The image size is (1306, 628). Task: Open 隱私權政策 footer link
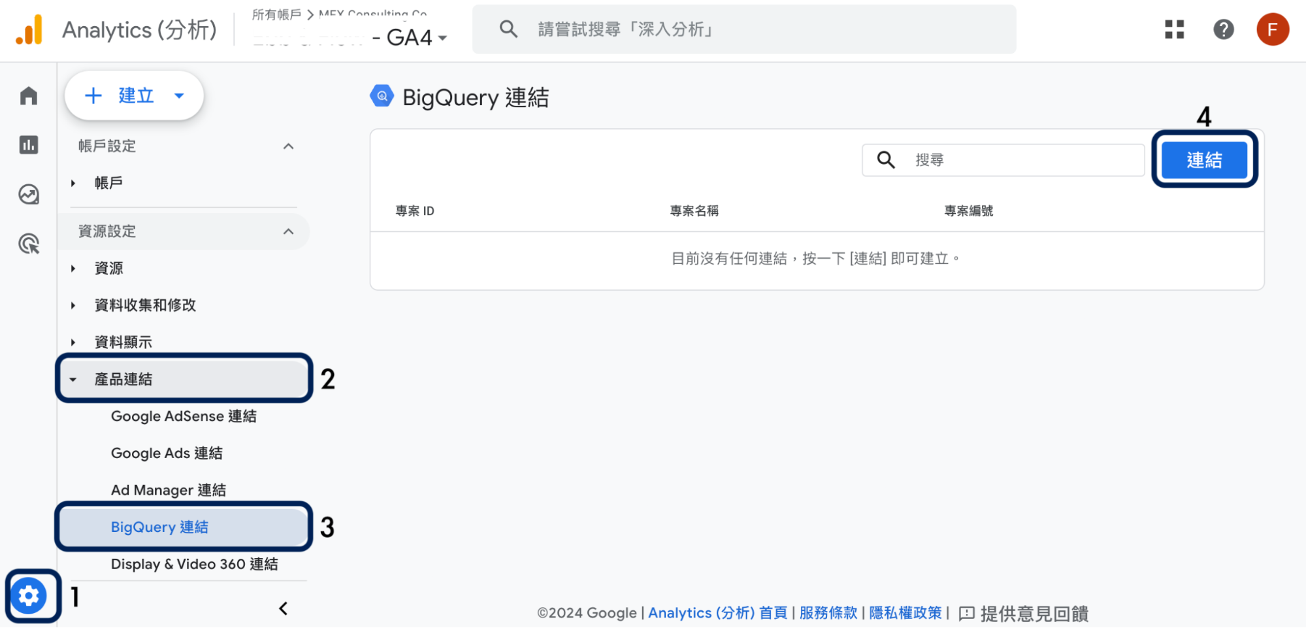(906, 613)
